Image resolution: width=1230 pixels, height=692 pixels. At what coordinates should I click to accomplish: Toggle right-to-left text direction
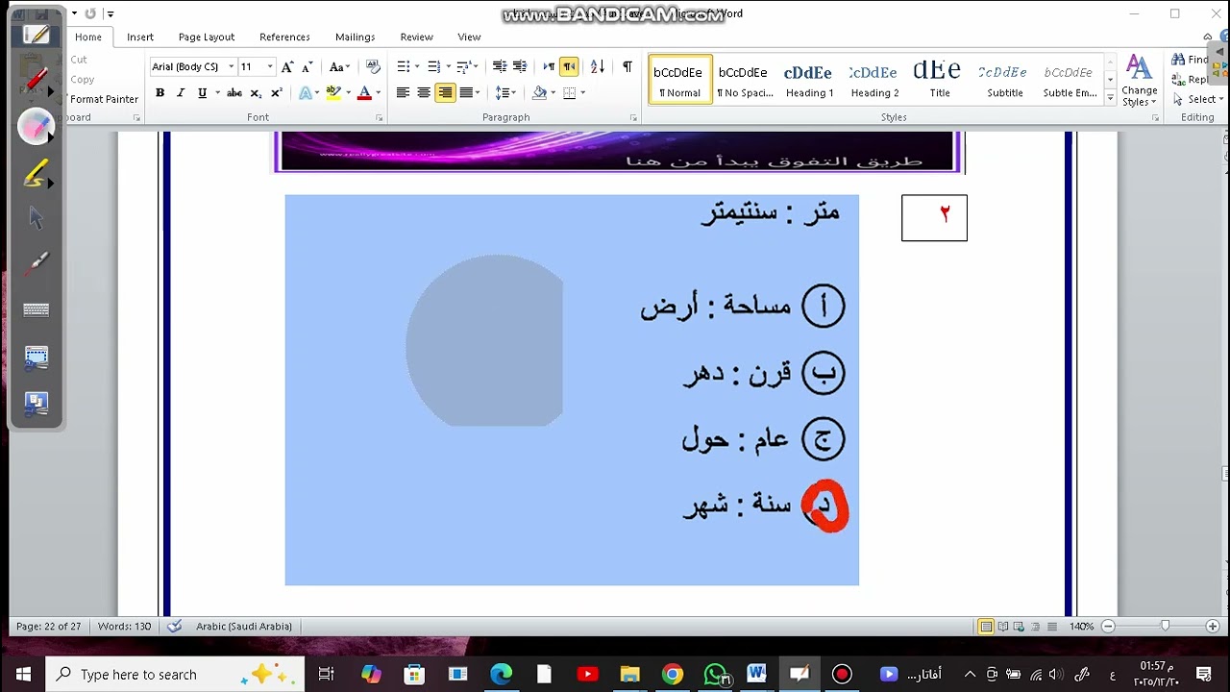569,66
